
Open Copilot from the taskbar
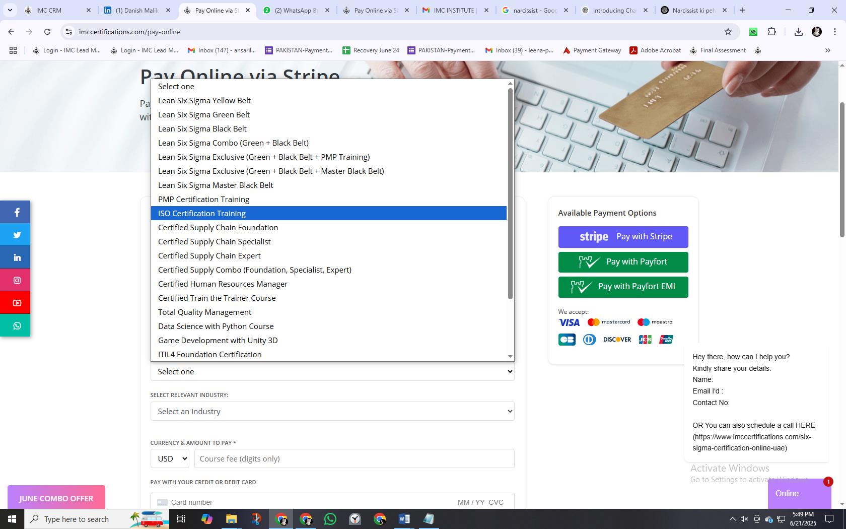[206, 519]
